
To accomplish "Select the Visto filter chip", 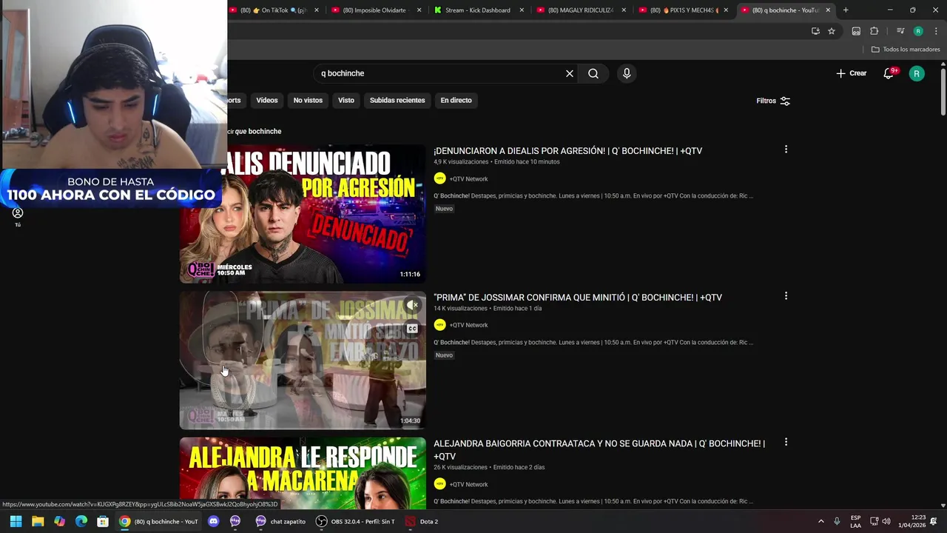I will pyautogui.click(x=346, y=100).
